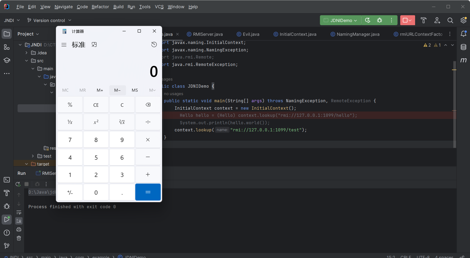
Task: Debug JDNIDemo using the bug icon
Action: [380, 20]
